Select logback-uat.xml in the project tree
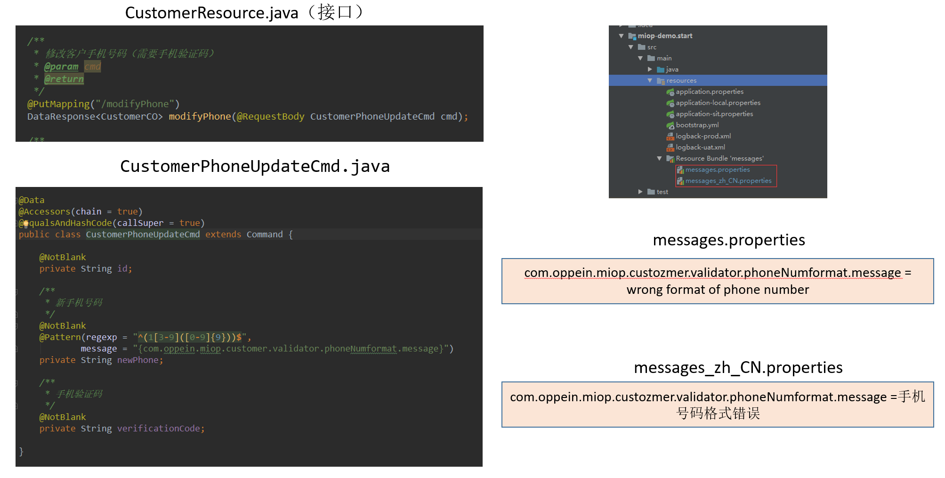The height and width of the screenshot is (478, 945). point(700,148)
